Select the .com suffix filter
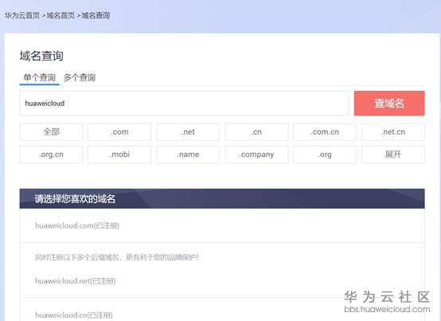The width and height of the screenshot is (441, 321). 119,131
